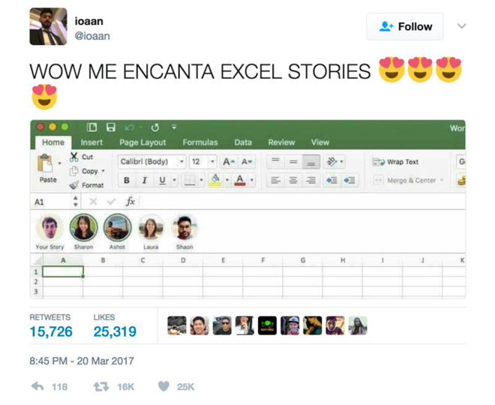Screen dimensions: 495x405
Task: Click the Follow button on tweet
Action: pos(405,27)
